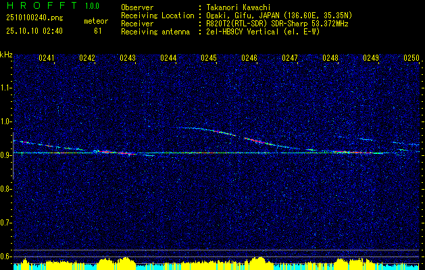This screenshot has height=270, width=425.
Task: Click time marker 0243
Action: tap(128, 58)
